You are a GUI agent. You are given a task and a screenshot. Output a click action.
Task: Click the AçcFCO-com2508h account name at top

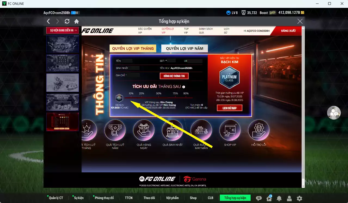(57, 13)
